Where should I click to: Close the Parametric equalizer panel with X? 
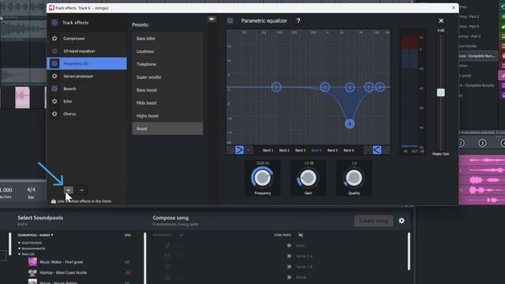coord(441,21)
